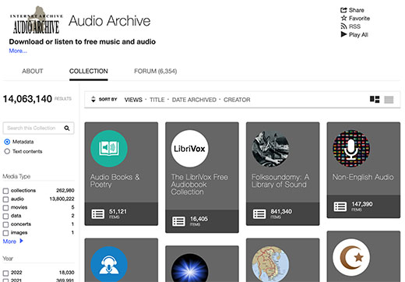Open the crescent and star collection icon
405x282 pixels.
351,257
